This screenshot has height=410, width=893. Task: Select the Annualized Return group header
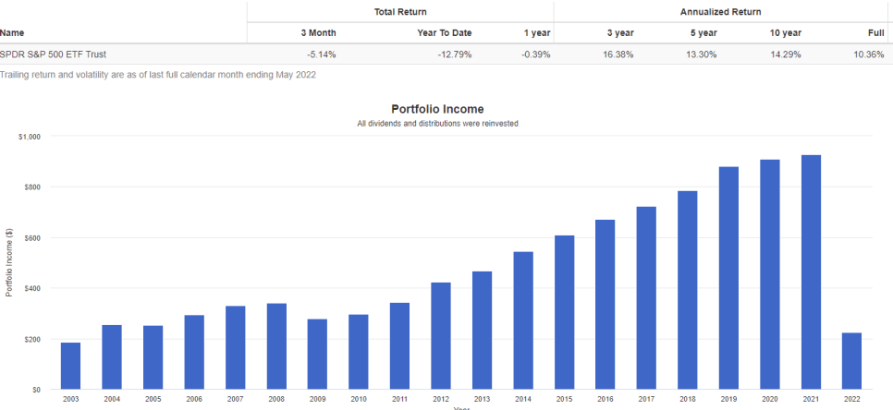(720, 11)
